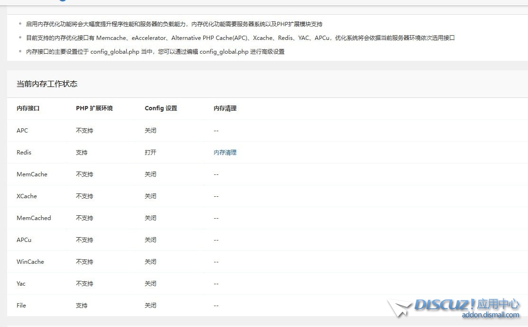Screen dimensions: 528x327
Task: Click the PHP 扩展环境 column header
Action: tap(94, 108)
